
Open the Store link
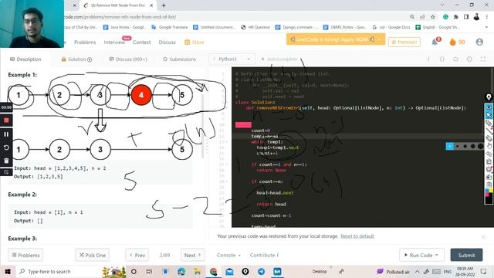click(x=194, y=42)
